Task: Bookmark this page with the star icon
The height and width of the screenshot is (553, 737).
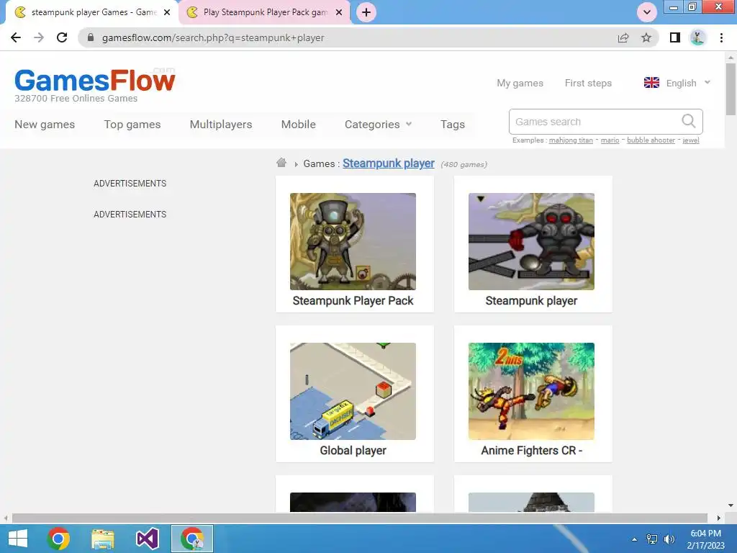Action: tap(646, 37)
